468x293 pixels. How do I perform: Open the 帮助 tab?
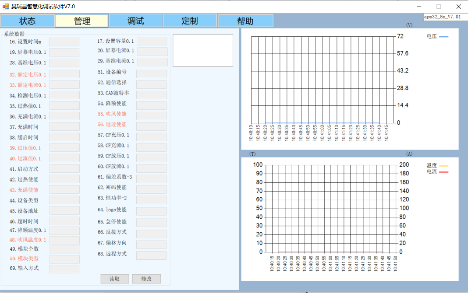tap(245, 21)
